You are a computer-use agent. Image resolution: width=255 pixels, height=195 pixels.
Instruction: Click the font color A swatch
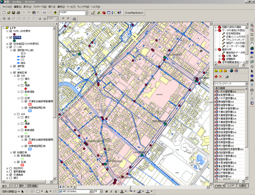point(122,192)
